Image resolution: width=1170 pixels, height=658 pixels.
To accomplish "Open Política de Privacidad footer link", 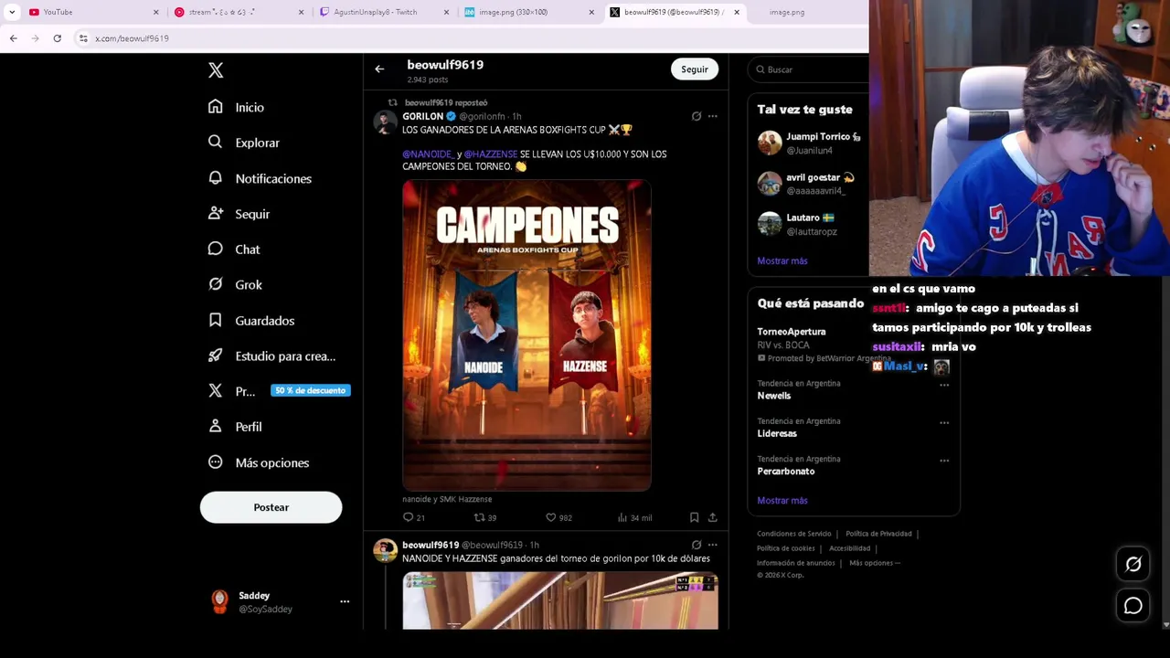I will pyautogui.click(x=878, y=534).
